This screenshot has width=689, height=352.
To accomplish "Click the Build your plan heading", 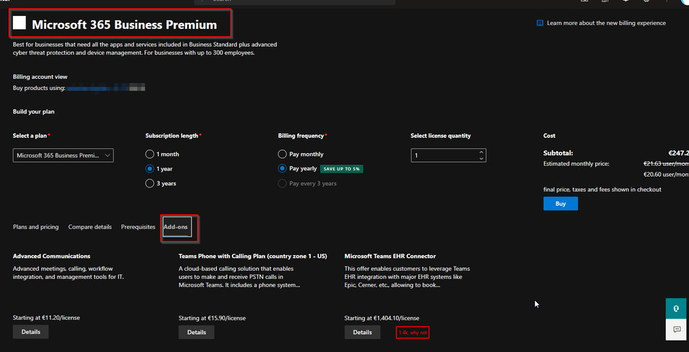I will 34,112.
